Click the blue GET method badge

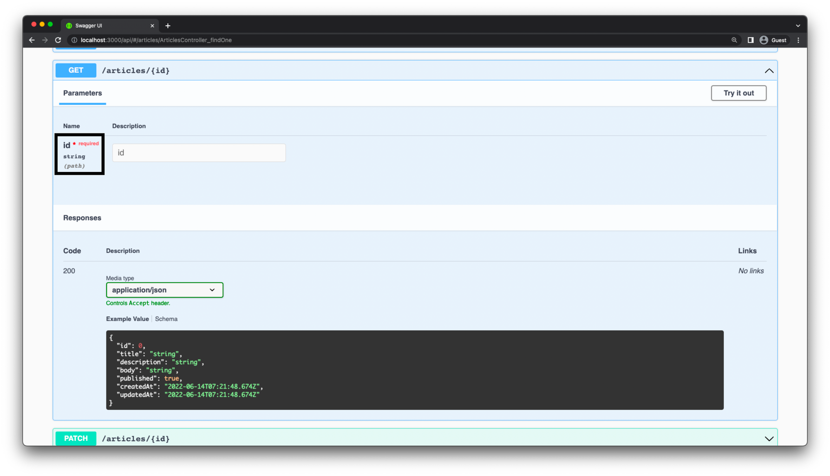[x=76, y=70]
